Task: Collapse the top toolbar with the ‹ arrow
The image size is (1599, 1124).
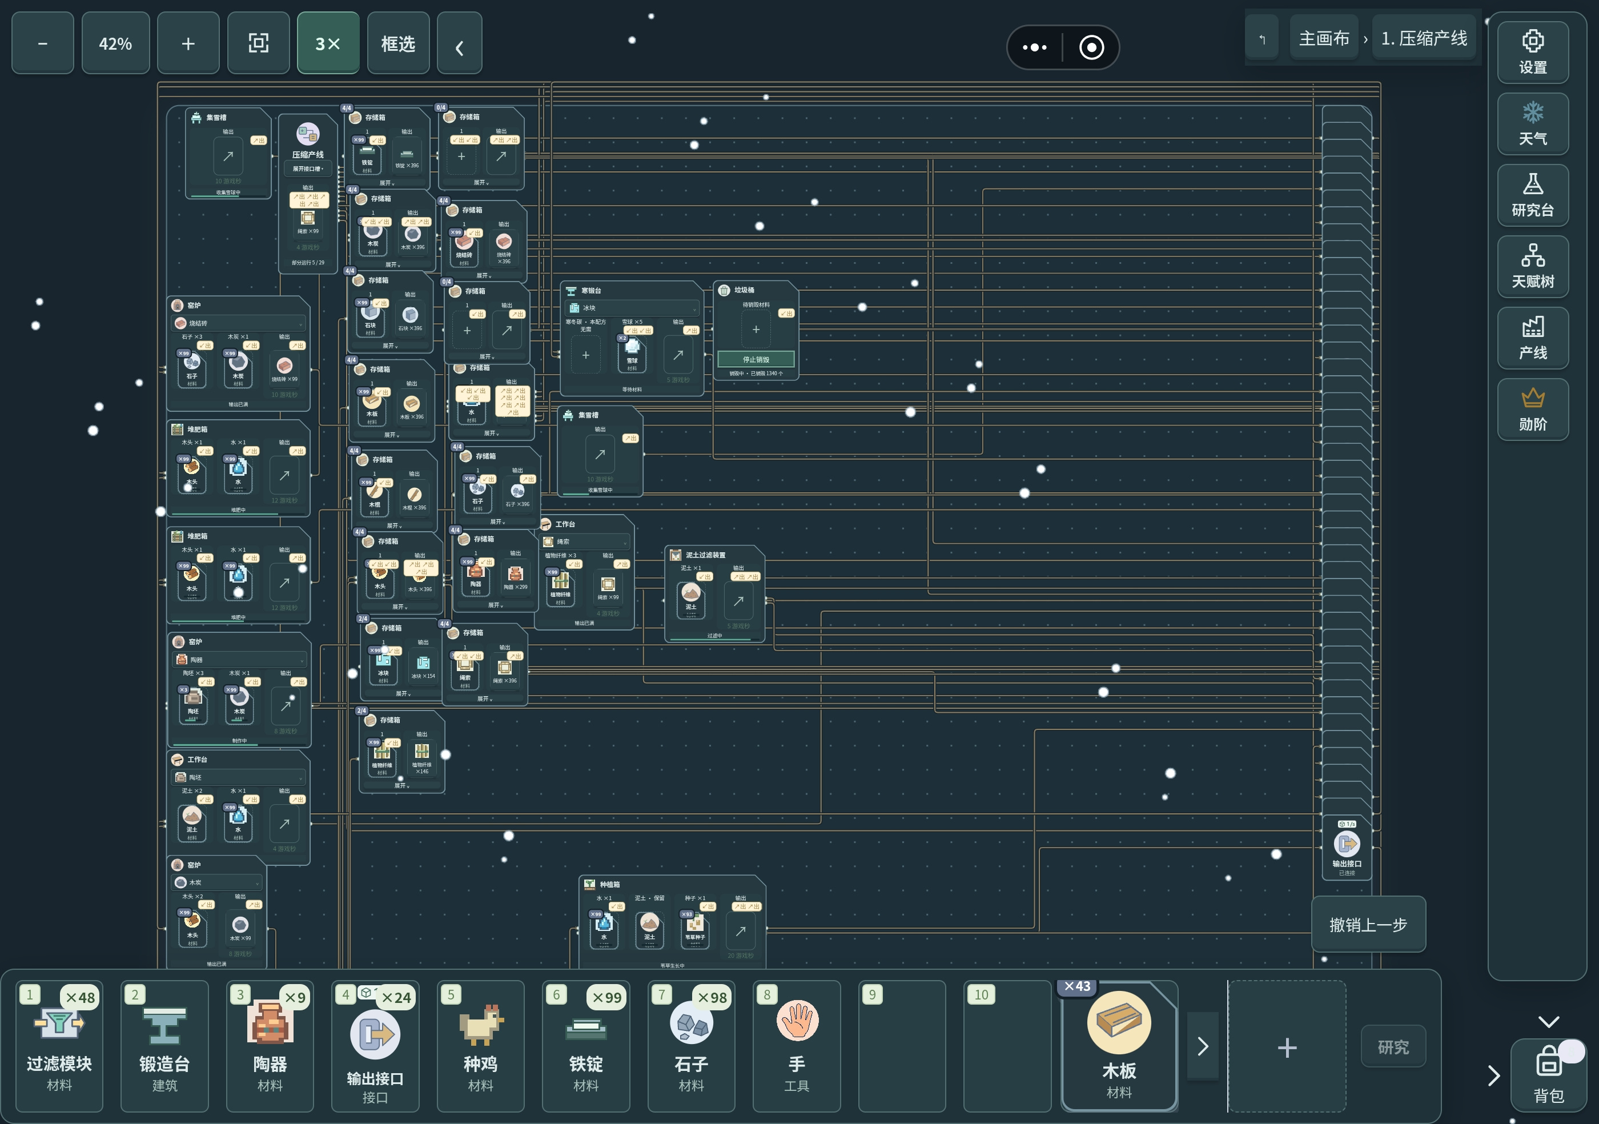Action: [460, 43]
